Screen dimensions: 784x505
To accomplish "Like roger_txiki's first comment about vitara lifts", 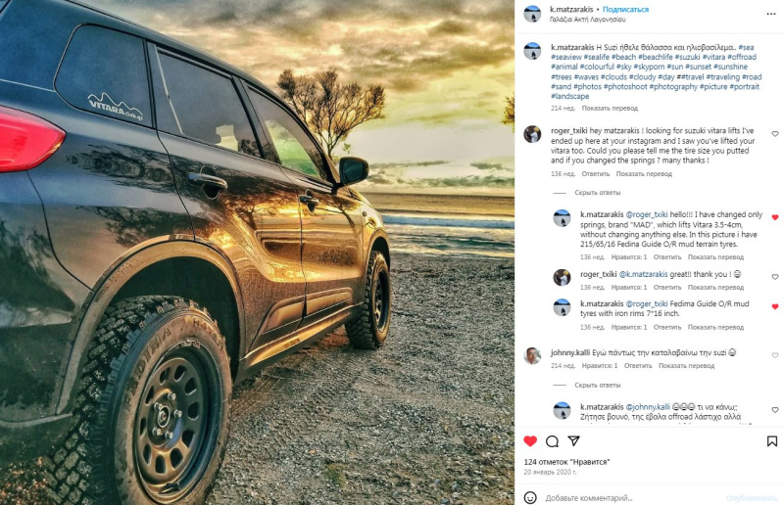I will [x=775, y=134].
